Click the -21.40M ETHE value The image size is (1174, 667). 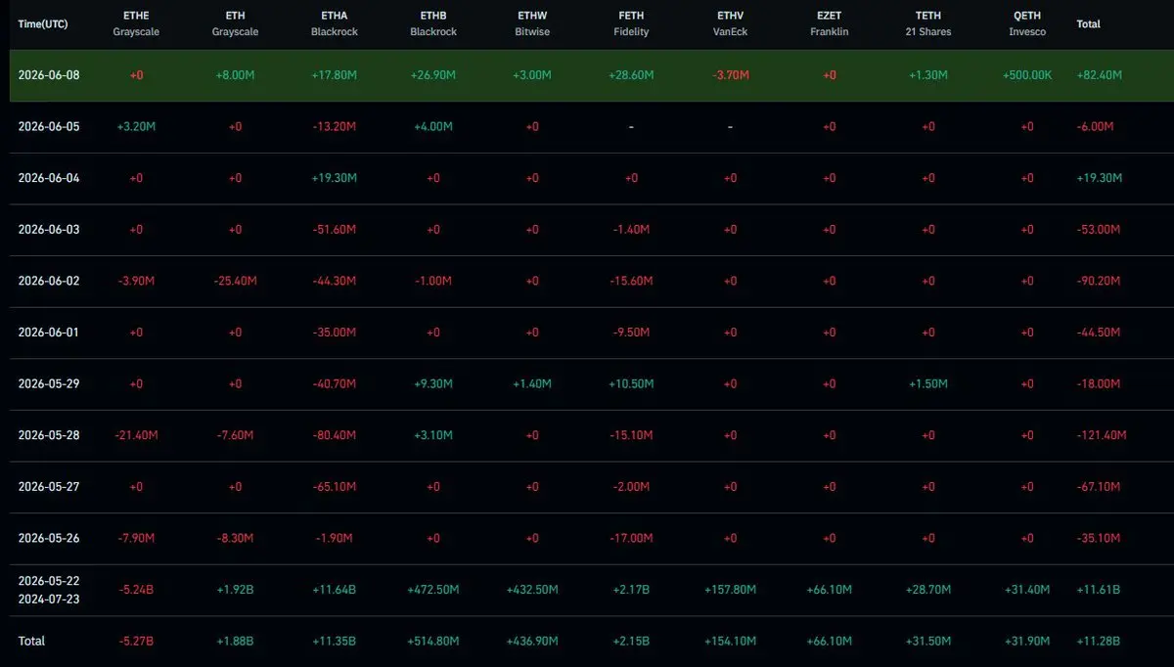pyautogui.click(x=136, y=435)
